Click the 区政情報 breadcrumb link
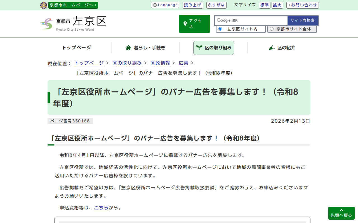The width and height of the screenshot is (358, 223). point(160,63)
